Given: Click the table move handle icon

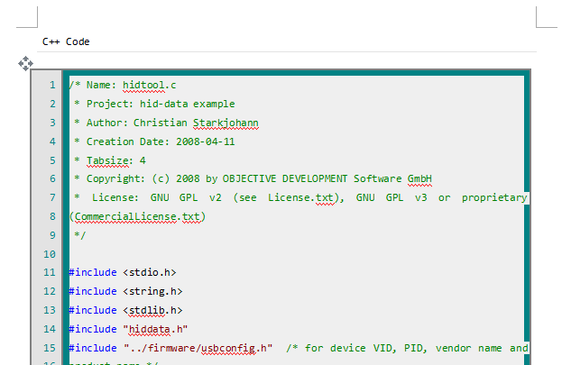Looking at the screenshot, I should (x=26, y=62).
